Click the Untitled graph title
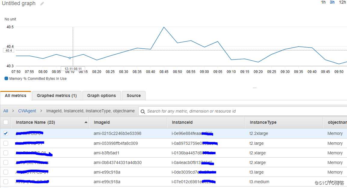Screen dimensions: 347x188 pos(19,3)
